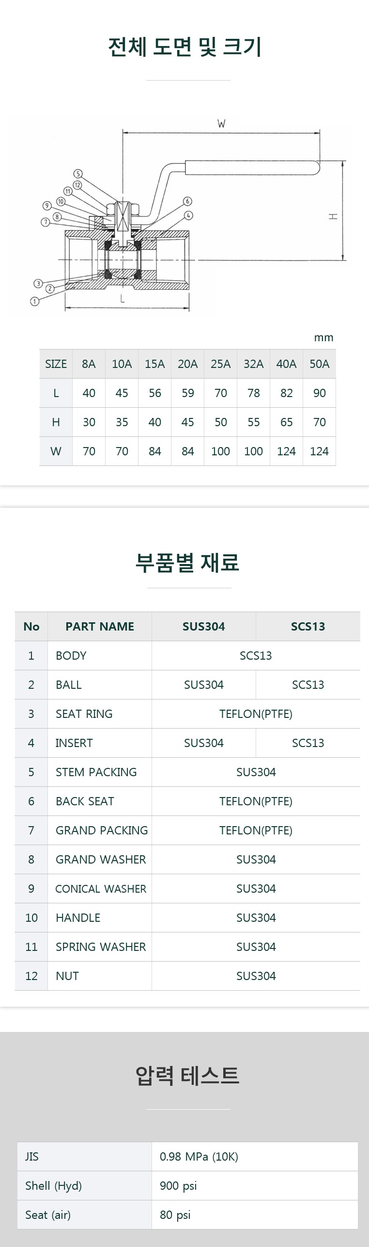Select callout circle 6 on the drawing
This screenshot has width=369, height=1247.
tap(187, 201)
